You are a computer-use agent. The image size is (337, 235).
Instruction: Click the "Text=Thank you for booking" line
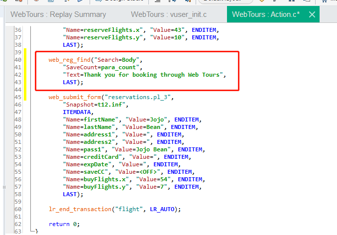(x=144, y=75)
